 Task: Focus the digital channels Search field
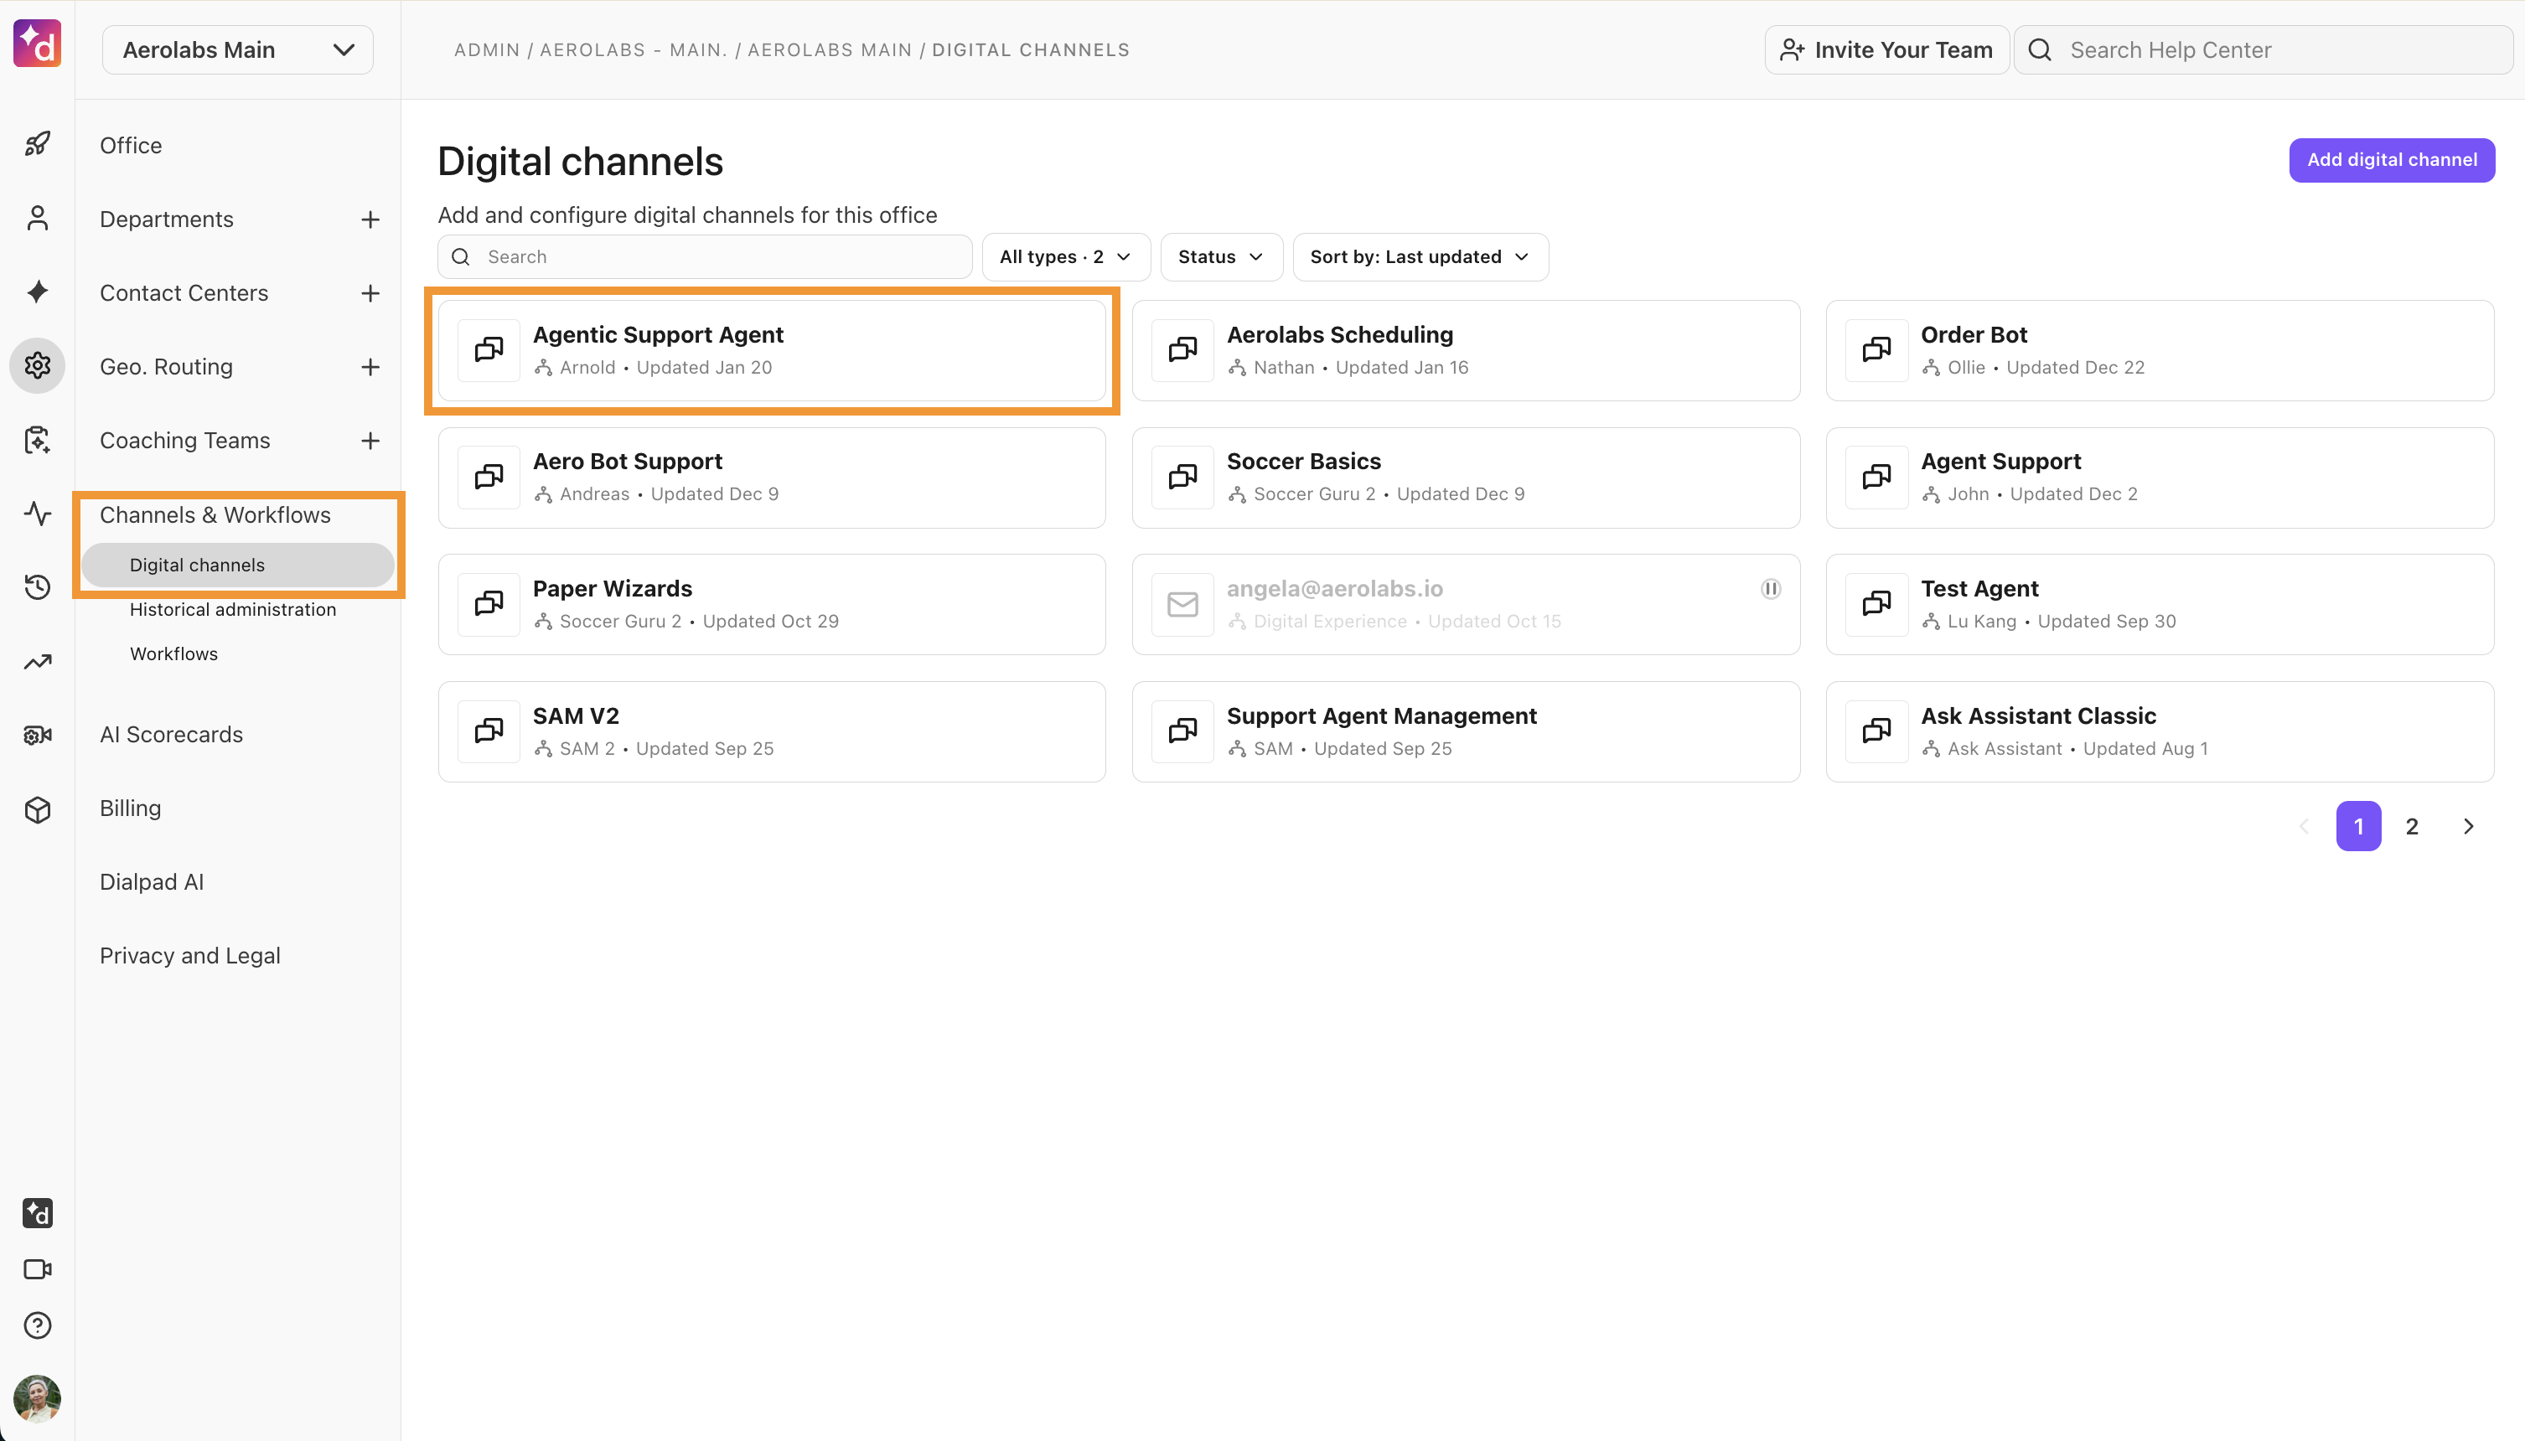coord(705,257)
